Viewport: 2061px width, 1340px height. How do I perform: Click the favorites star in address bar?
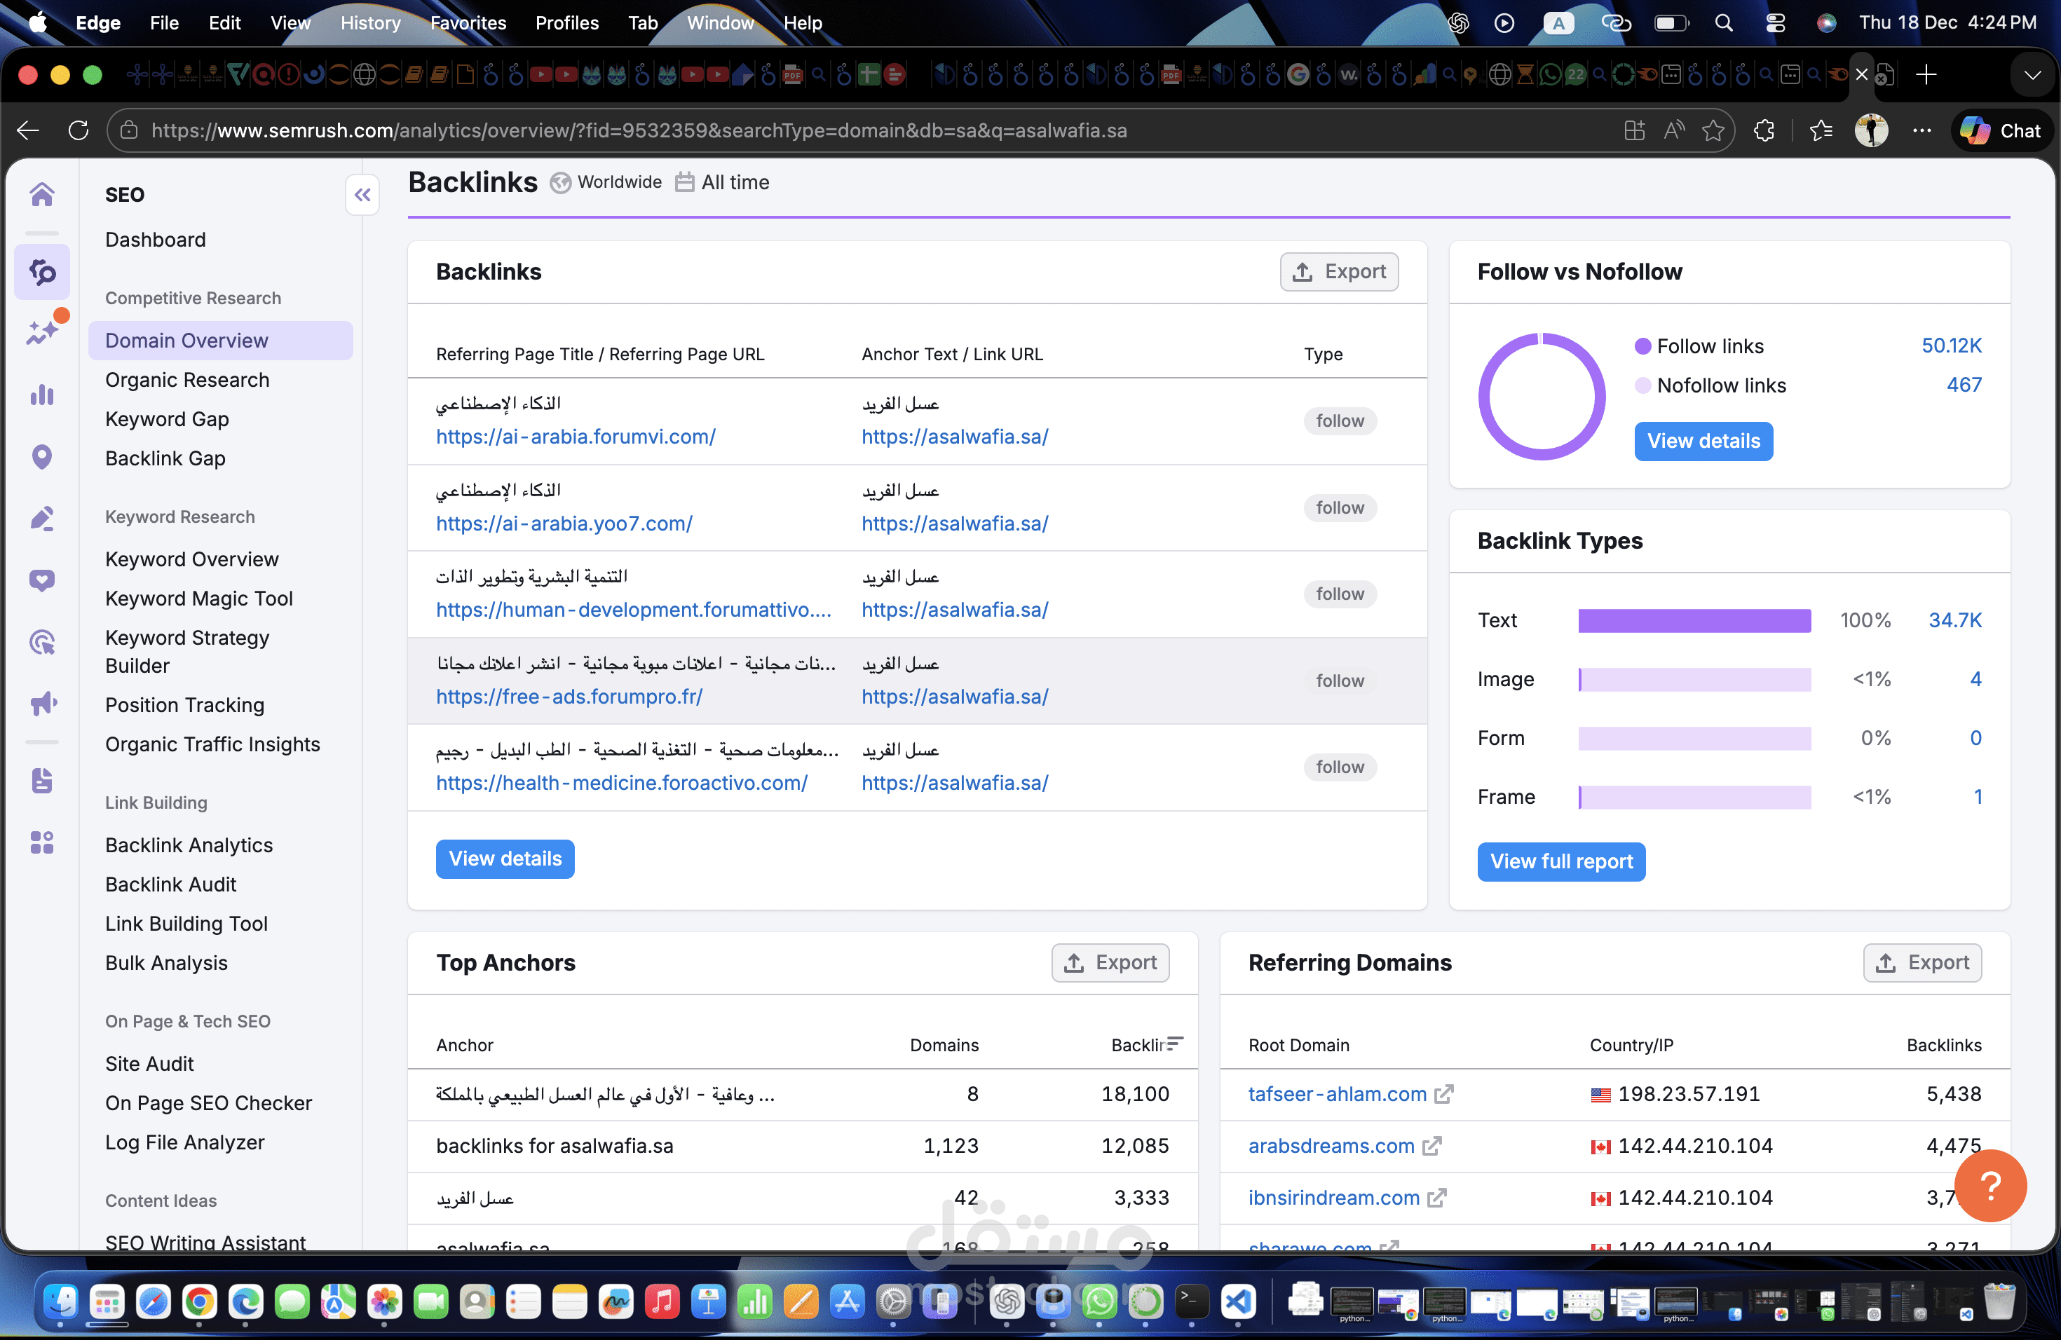click(1712, 131)
